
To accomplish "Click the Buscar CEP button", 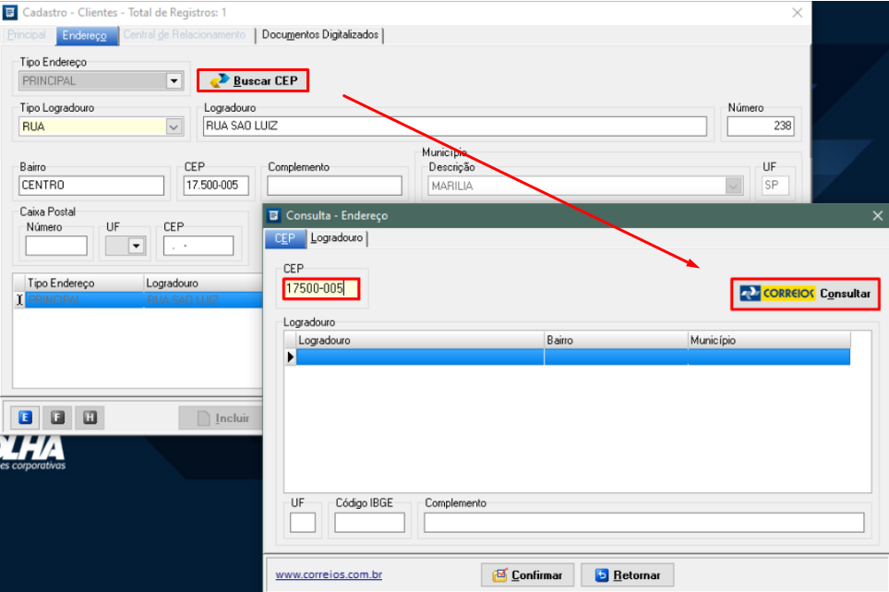I will point(253,80).
